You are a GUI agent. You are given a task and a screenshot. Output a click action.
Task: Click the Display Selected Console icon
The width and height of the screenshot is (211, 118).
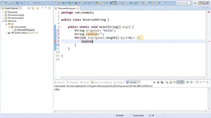click(191, 82)
